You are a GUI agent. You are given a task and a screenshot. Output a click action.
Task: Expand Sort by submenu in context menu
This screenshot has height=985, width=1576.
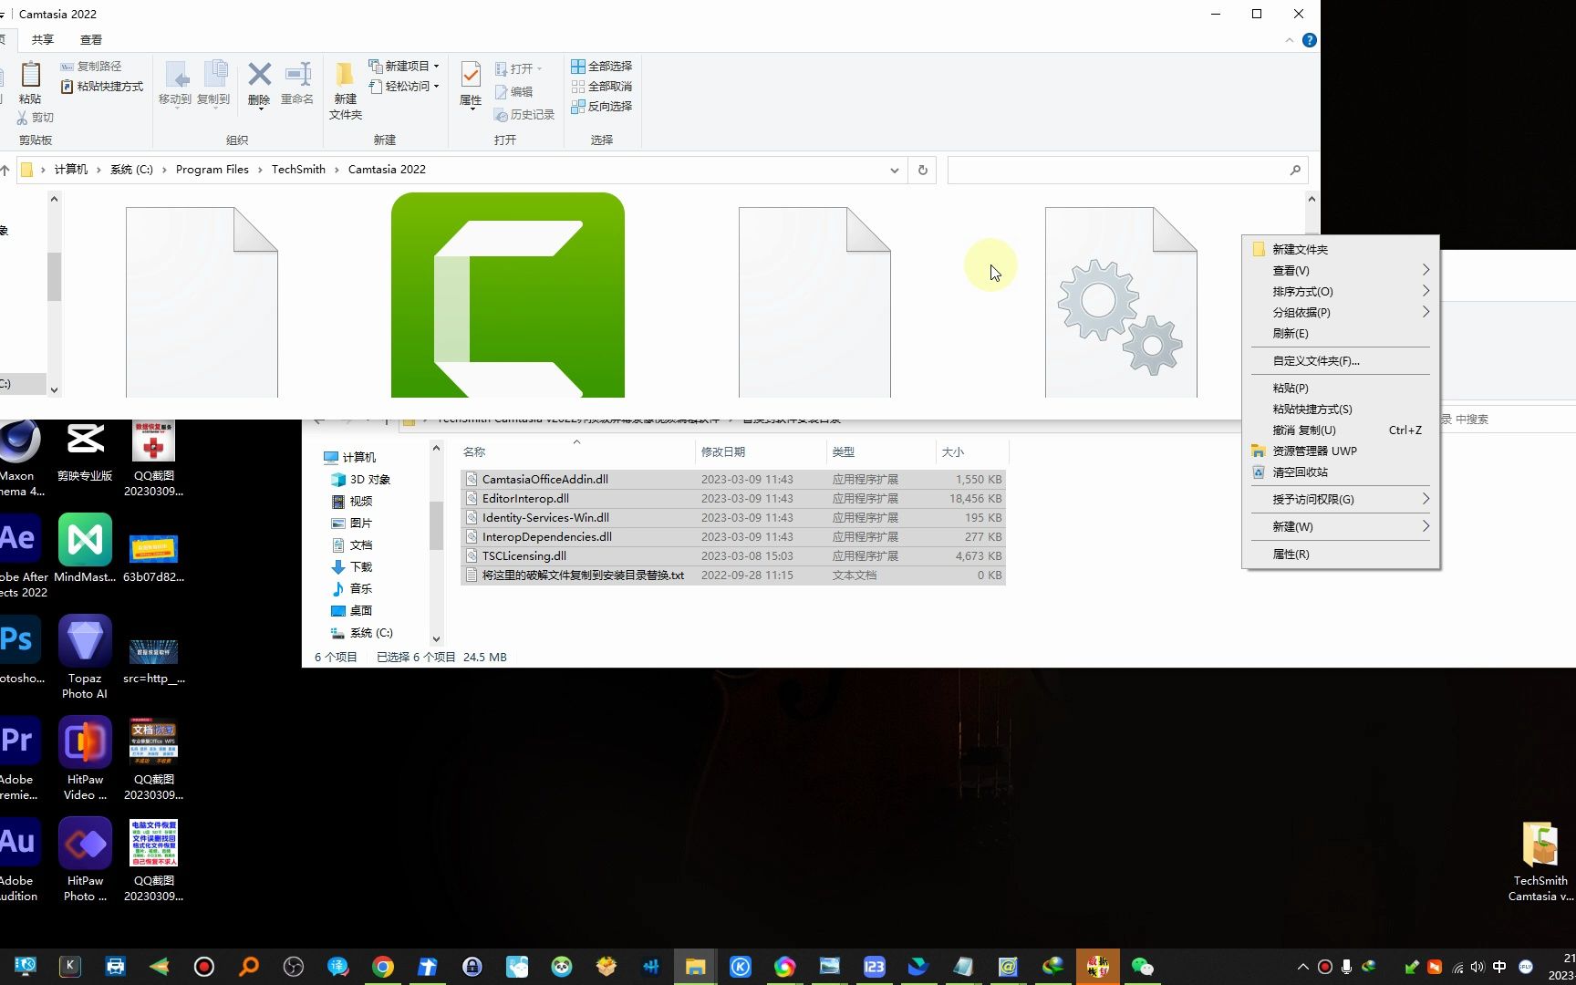(1340, 292)
